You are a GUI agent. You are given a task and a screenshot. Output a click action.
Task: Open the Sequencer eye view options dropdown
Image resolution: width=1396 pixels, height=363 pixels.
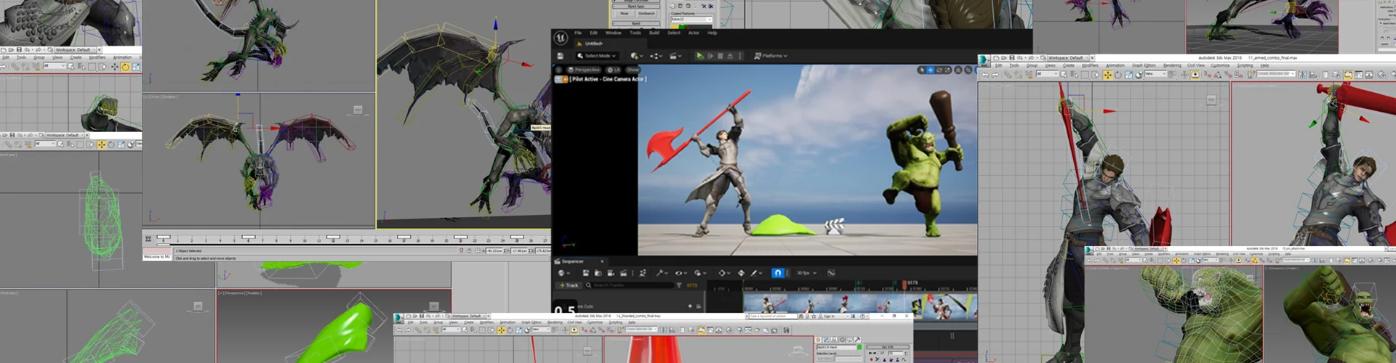point(681,273)
